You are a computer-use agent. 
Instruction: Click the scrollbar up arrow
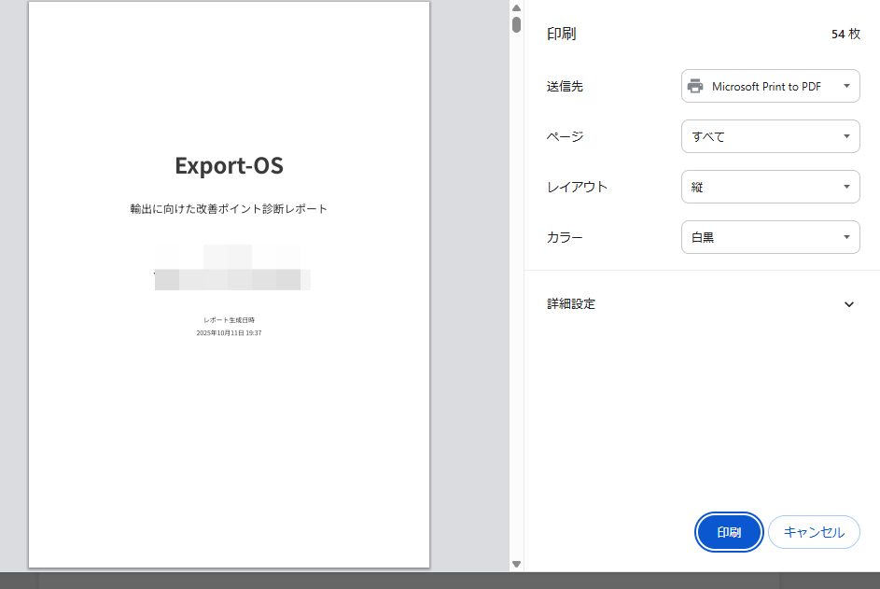tap(514, 7)
